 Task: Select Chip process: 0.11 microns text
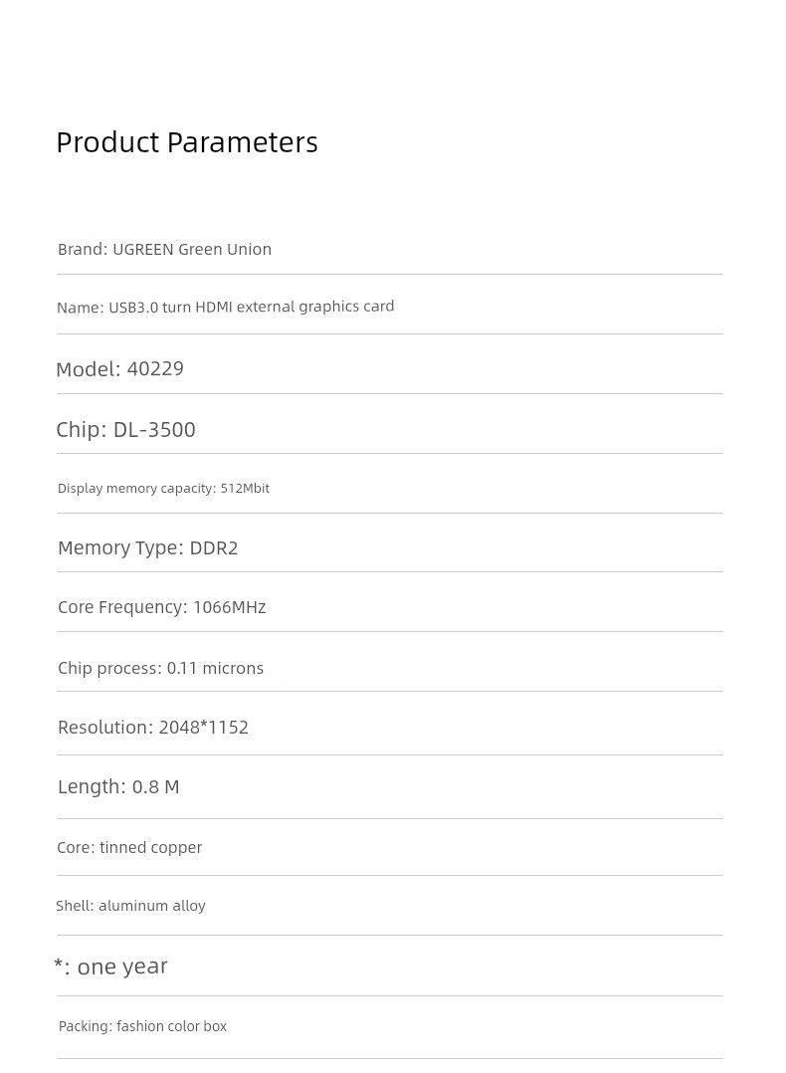(x=160, y=668)
